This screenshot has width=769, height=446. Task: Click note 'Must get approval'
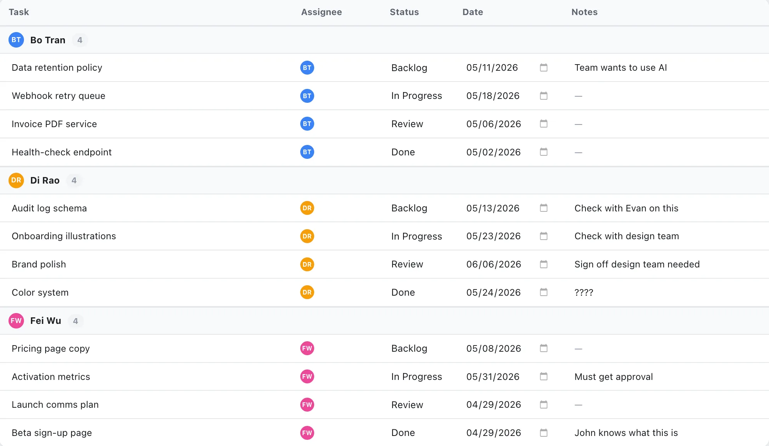[x=614, y=376]
